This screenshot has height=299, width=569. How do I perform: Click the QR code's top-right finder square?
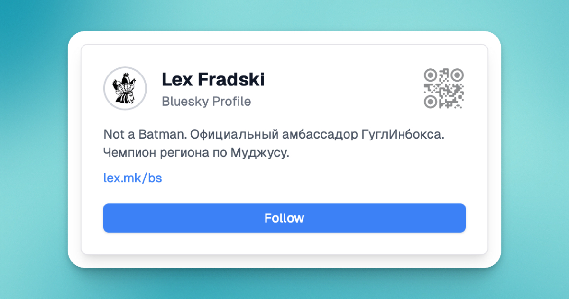pos(457,75)
